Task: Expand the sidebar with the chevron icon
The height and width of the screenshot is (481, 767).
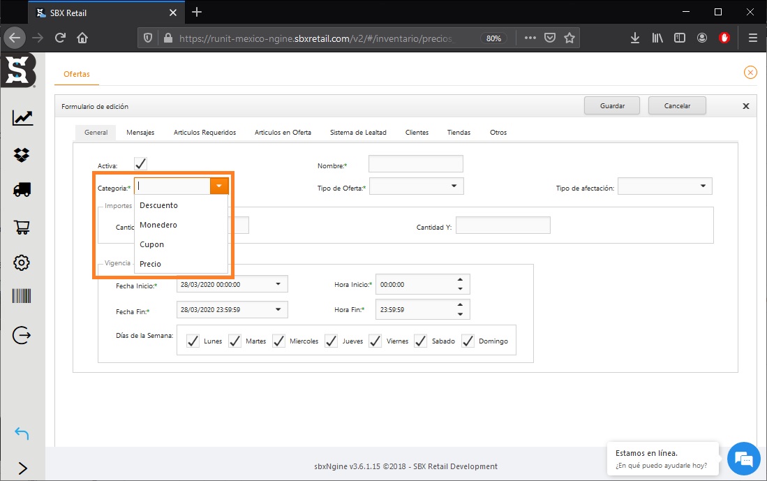Action: coord(22,468)
